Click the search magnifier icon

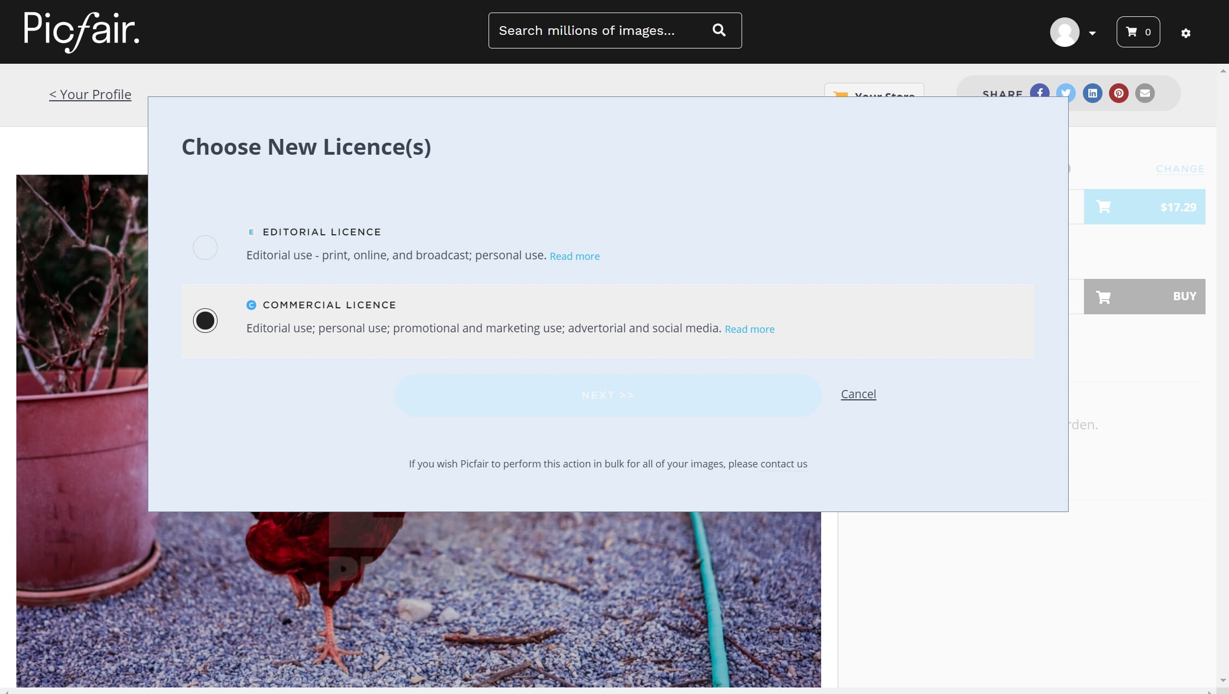point(719,31)
